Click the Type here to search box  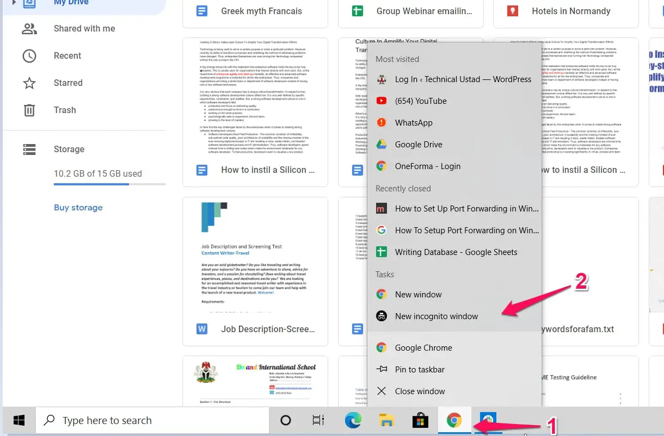[152, 421]
